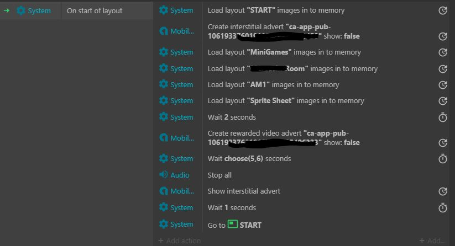Select the On start of layout condition text
The image size is (455, 246).
point(95,10)
